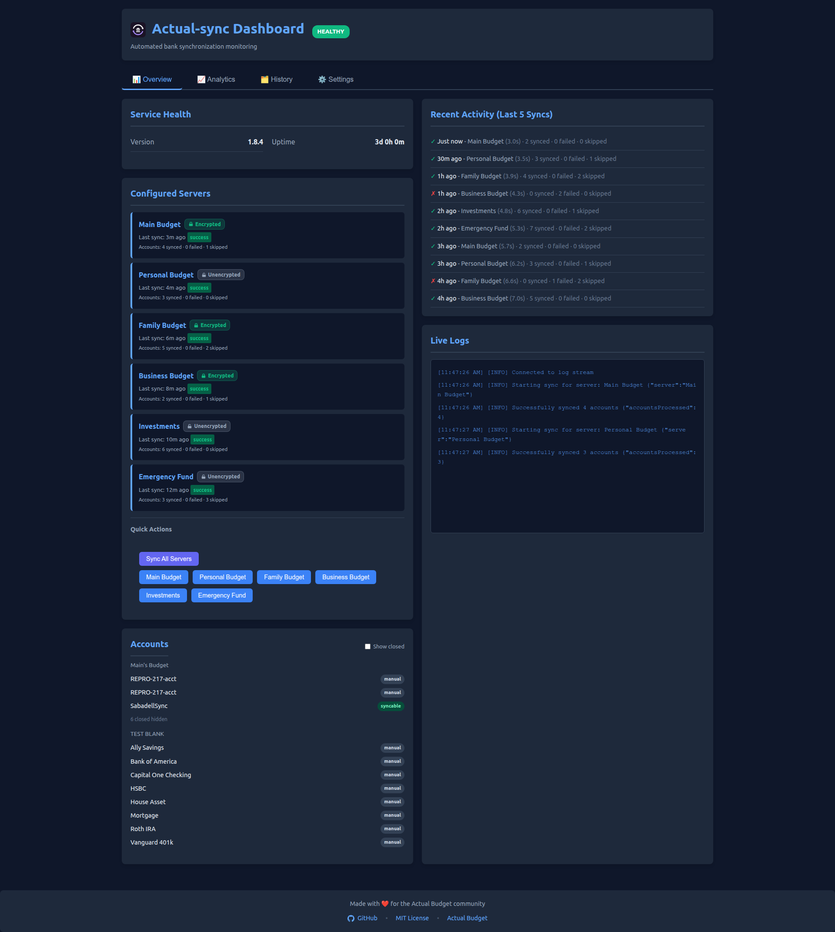
Task: Click the Encrypted badge on Main Budget
Action: [x=205, y=224]
